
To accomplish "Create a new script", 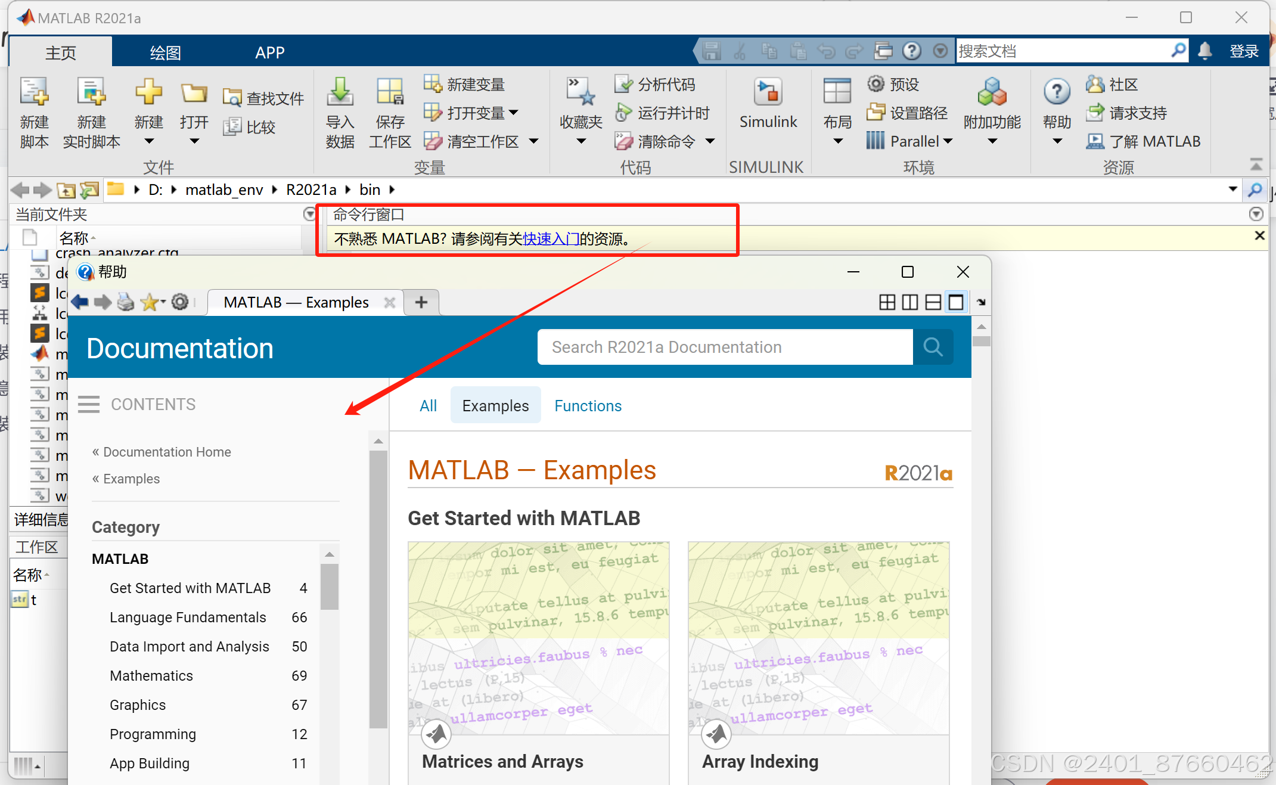I will tap(34, 112).
